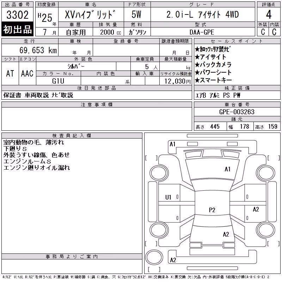Screen dimensions: 282x282
Task: Click the car name XVハイブリッド
Action: point(90,15)
